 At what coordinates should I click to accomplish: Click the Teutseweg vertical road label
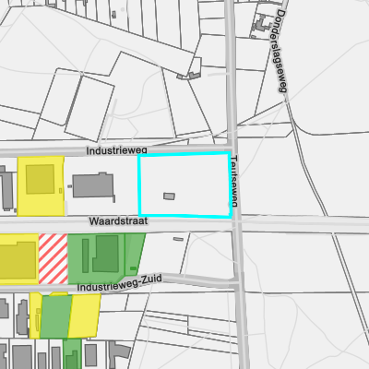pyautogui.click(x=234, y=181)
